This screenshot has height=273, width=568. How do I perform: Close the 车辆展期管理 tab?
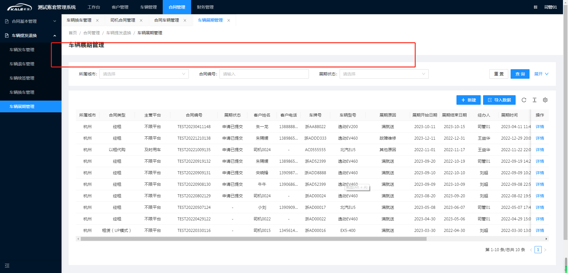click(x=229, y=20)
